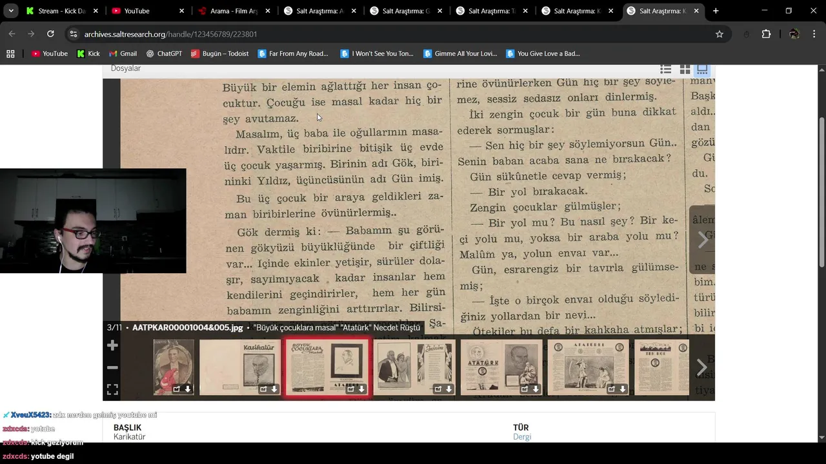
Task: Switch files to grid view icon
Action: (685, 69)
